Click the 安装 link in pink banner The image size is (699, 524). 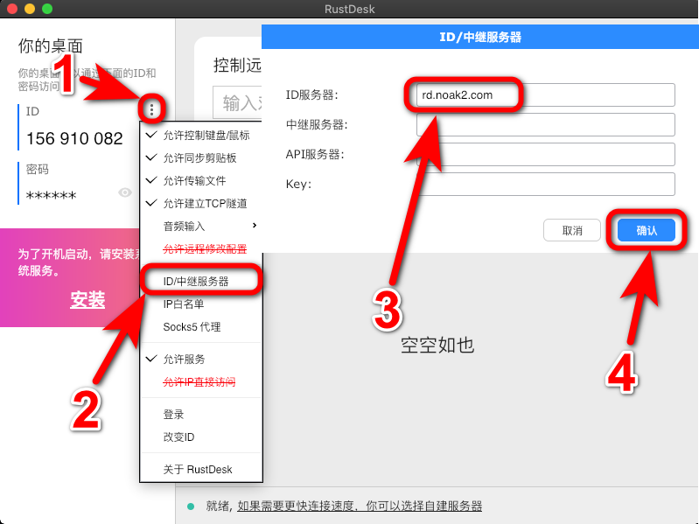coord(87,300)
